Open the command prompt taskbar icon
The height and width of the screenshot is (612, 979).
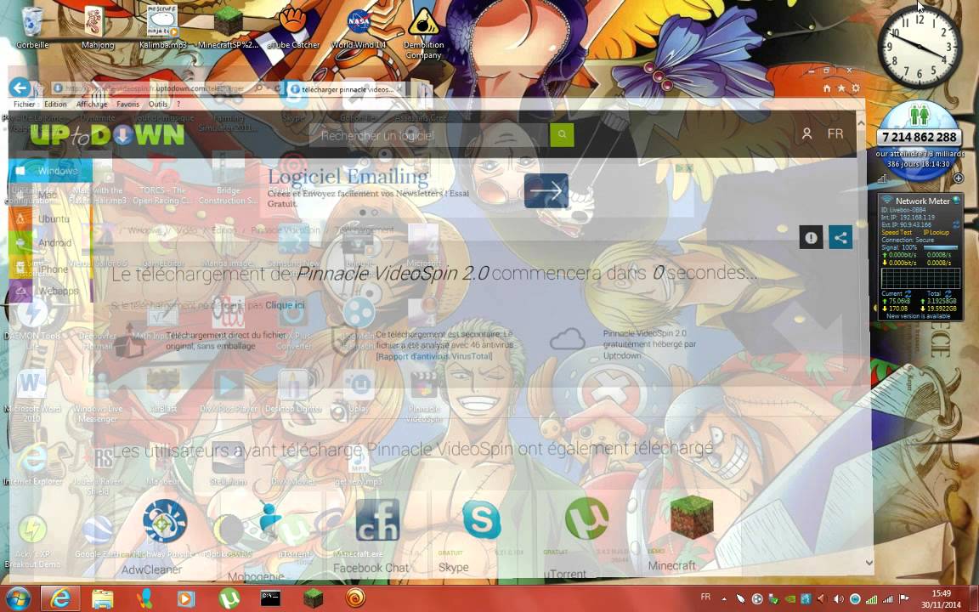[270, 598]
